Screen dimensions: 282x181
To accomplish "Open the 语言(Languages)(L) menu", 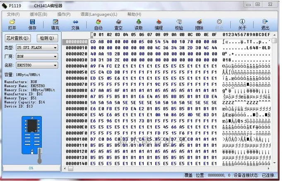I will [x=99, y=14].
